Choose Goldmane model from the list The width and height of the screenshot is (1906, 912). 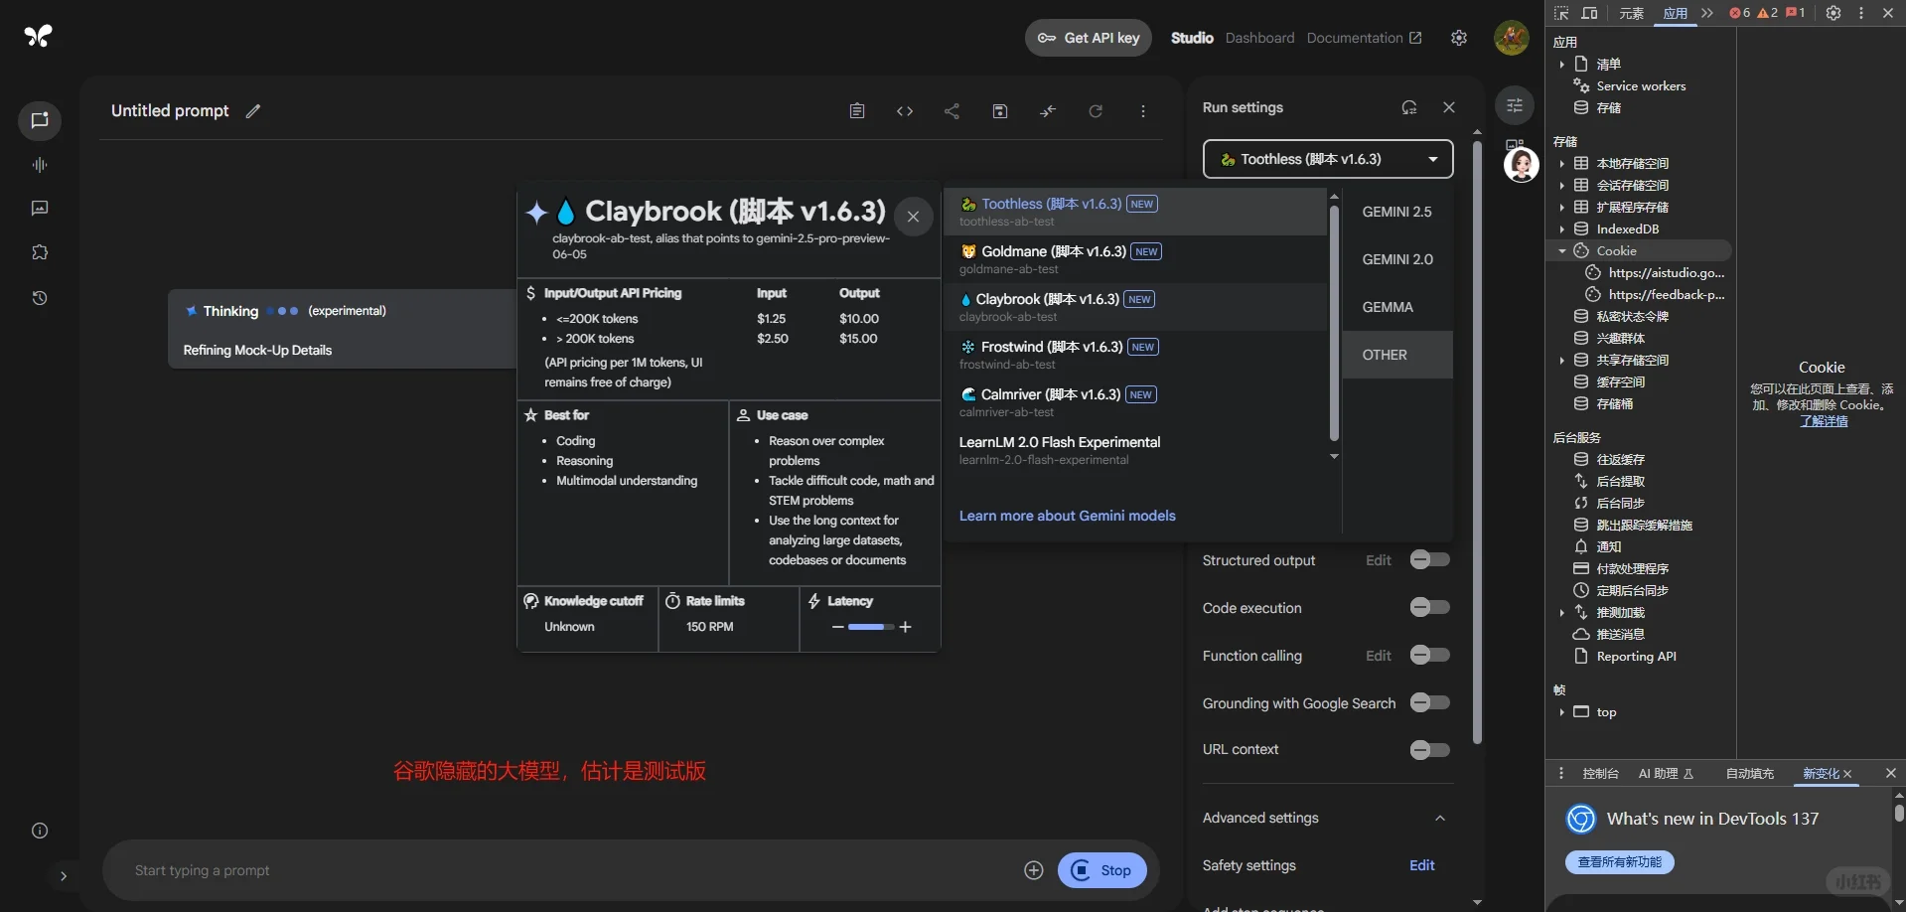1135,259
